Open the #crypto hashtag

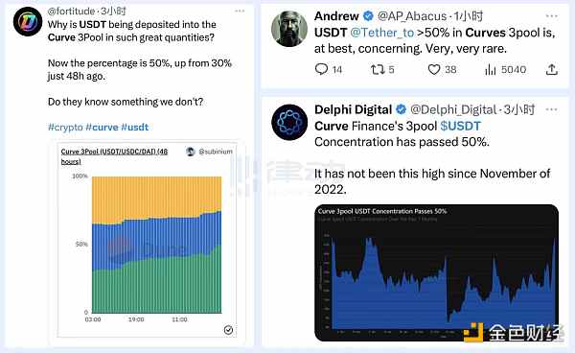pos(65,128)
